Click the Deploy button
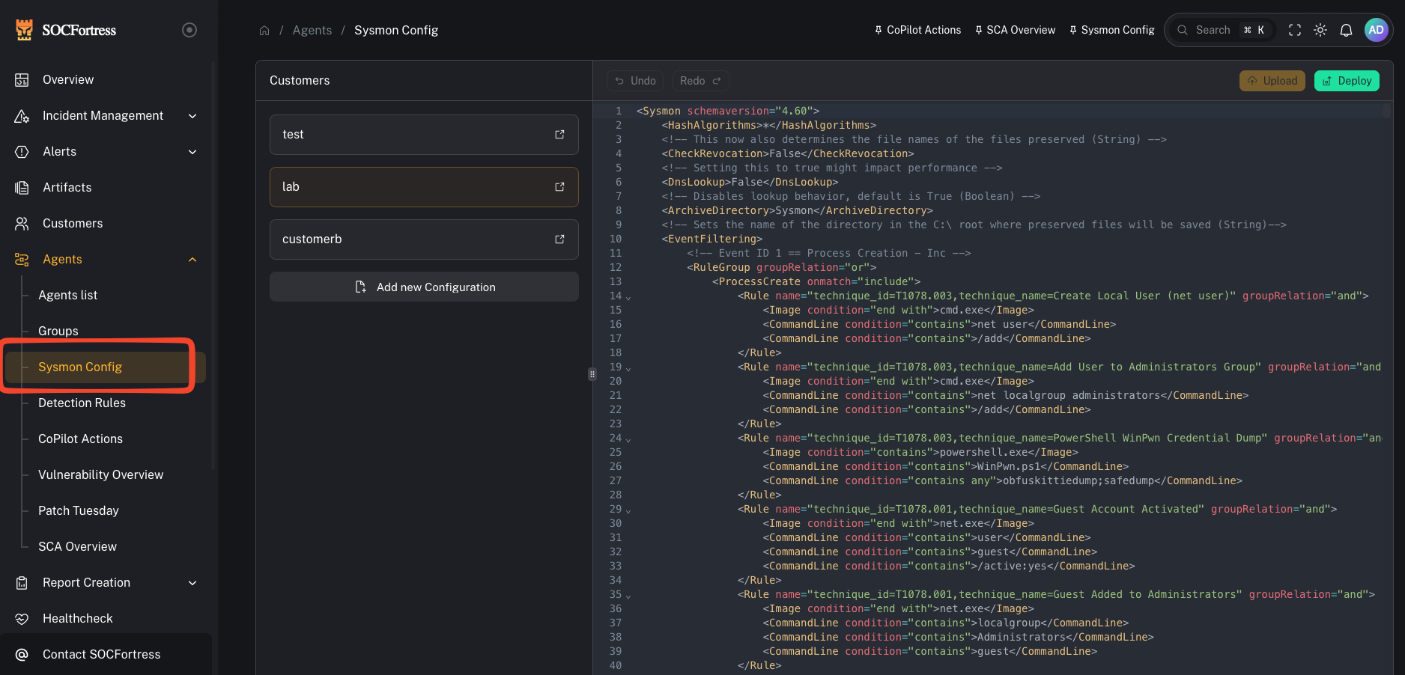Viewport: 1405px width, 675px height. coord(1347,80)
